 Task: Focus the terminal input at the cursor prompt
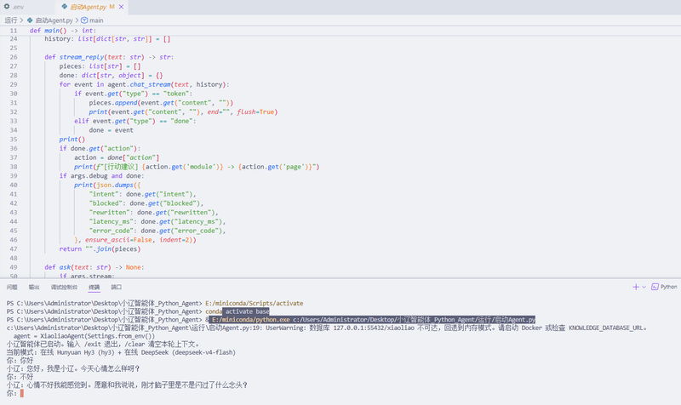[22, 393]
